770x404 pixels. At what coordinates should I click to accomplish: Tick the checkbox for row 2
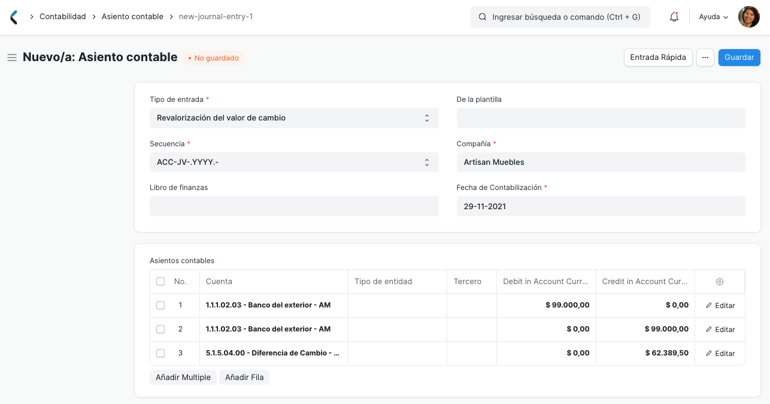pos(160,329)
